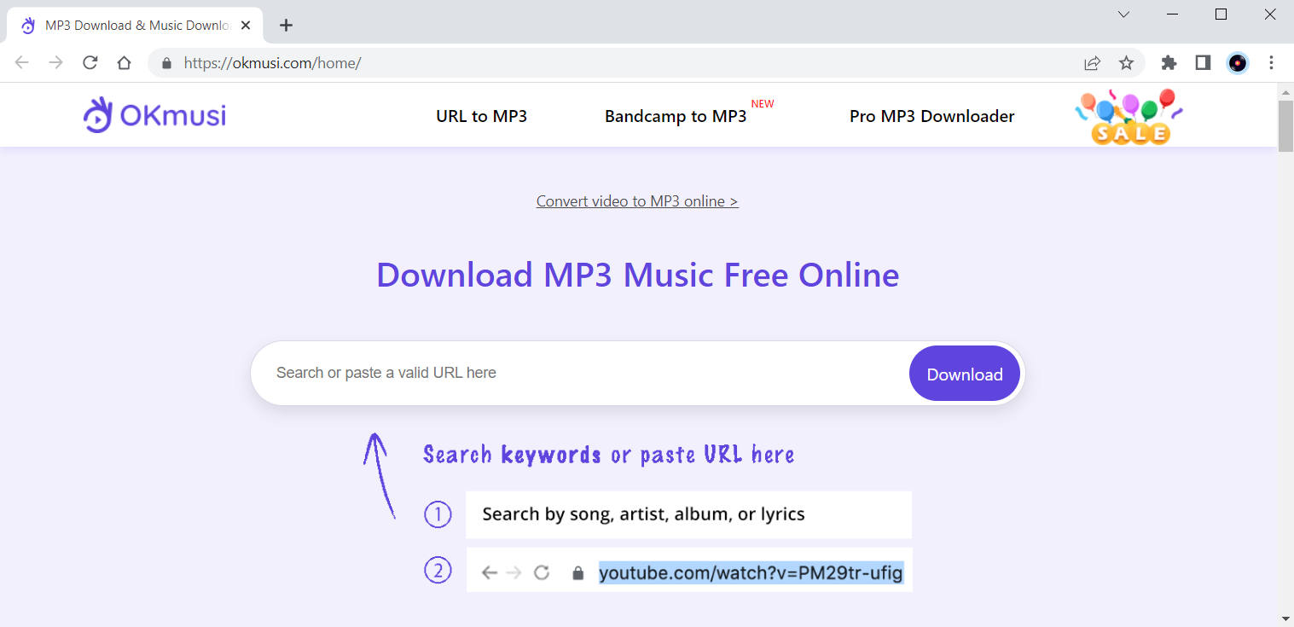Viewport: 1294px width, 627px height.
Task: Click the browser back arrow
Action: pos(22,62)
